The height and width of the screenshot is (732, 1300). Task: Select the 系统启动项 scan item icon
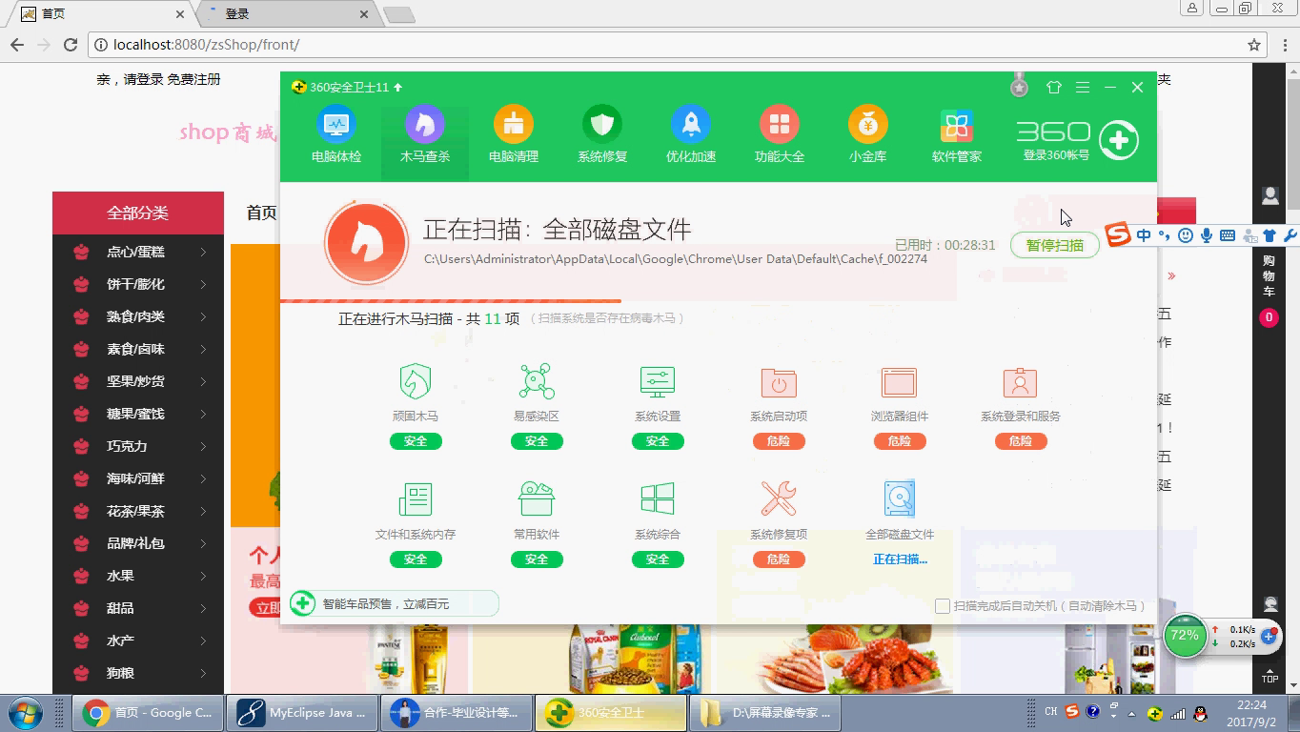779,382
